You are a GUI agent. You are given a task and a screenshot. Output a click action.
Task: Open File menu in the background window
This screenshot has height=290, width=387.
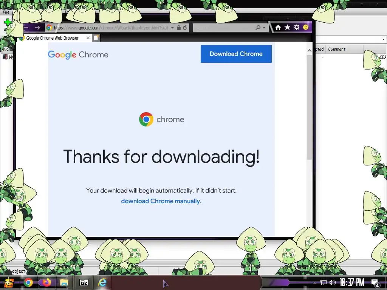(6, 12)
